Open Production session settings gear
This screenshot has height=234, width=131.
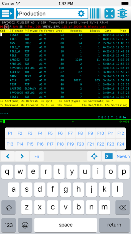tap(81, 13)
